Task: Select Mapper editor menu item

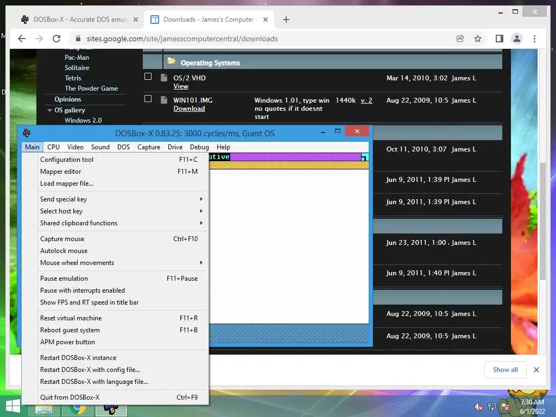Action: 123,172
